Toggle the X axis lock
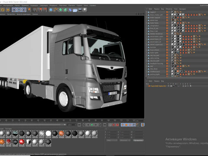The width and height of the screenshot is (208, 156). point(14,10)
